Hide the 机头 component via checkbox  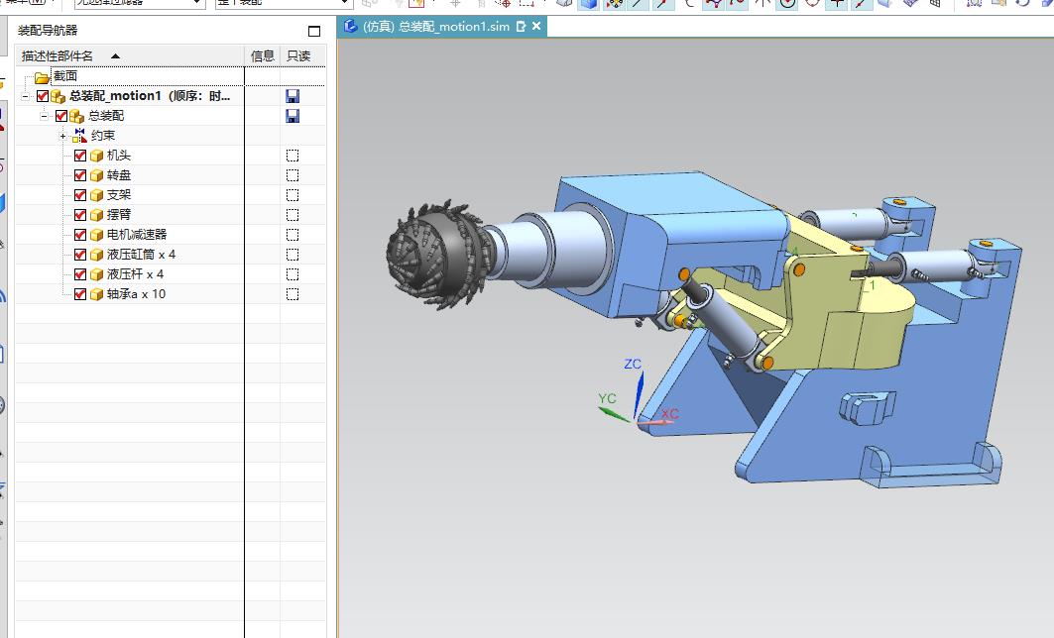(80, 156)
